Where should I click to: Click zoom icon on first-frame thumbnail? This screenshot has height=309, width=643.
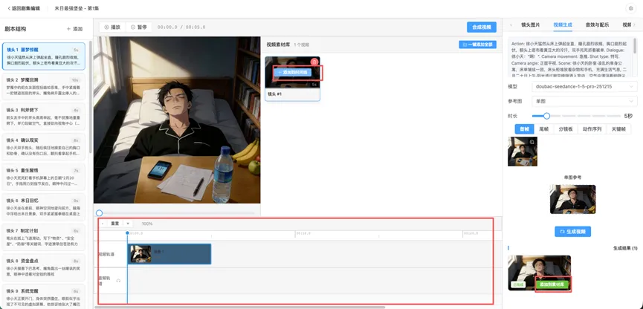click(x=532, y=142)
